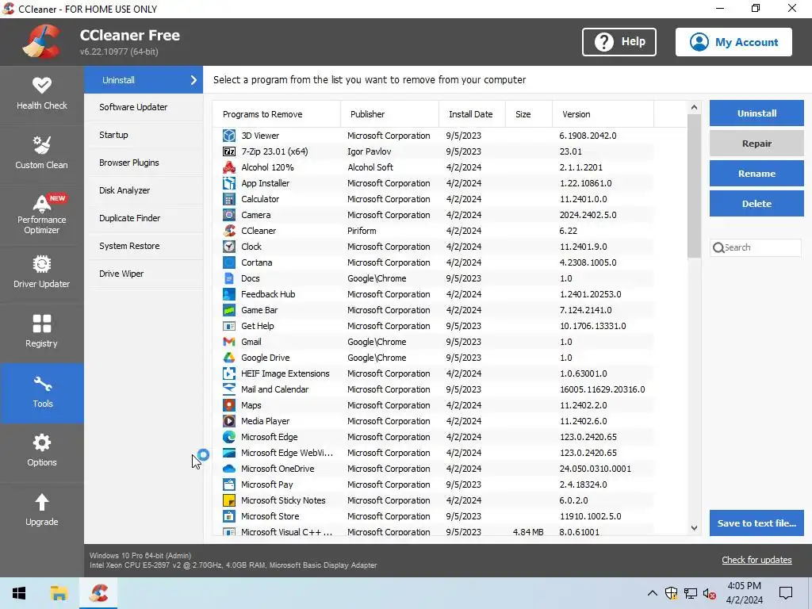
Task: Click the Calculator app icon in the list
Action: (x=229, y=199)
